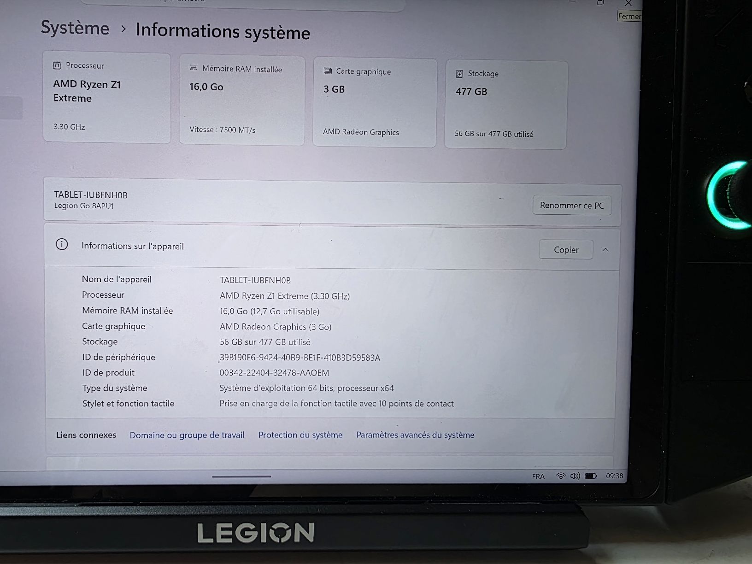The image size is (752, 564).
Task: Open Paramètres avancés du système link
Action: 415,435
